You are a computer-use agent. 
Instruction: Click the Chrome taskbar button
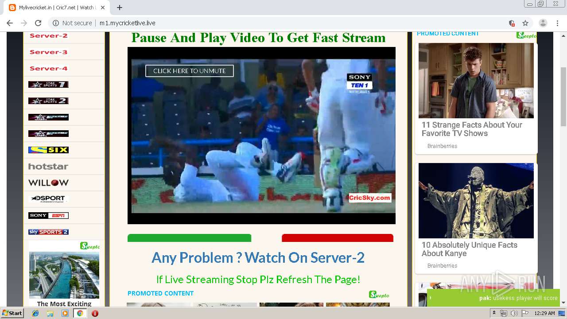point(80,313)
